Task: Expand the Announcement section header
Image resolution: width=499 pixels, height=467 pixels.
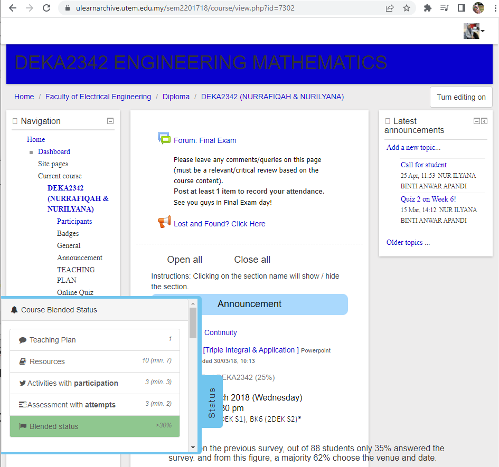Action: click(249, 304)
